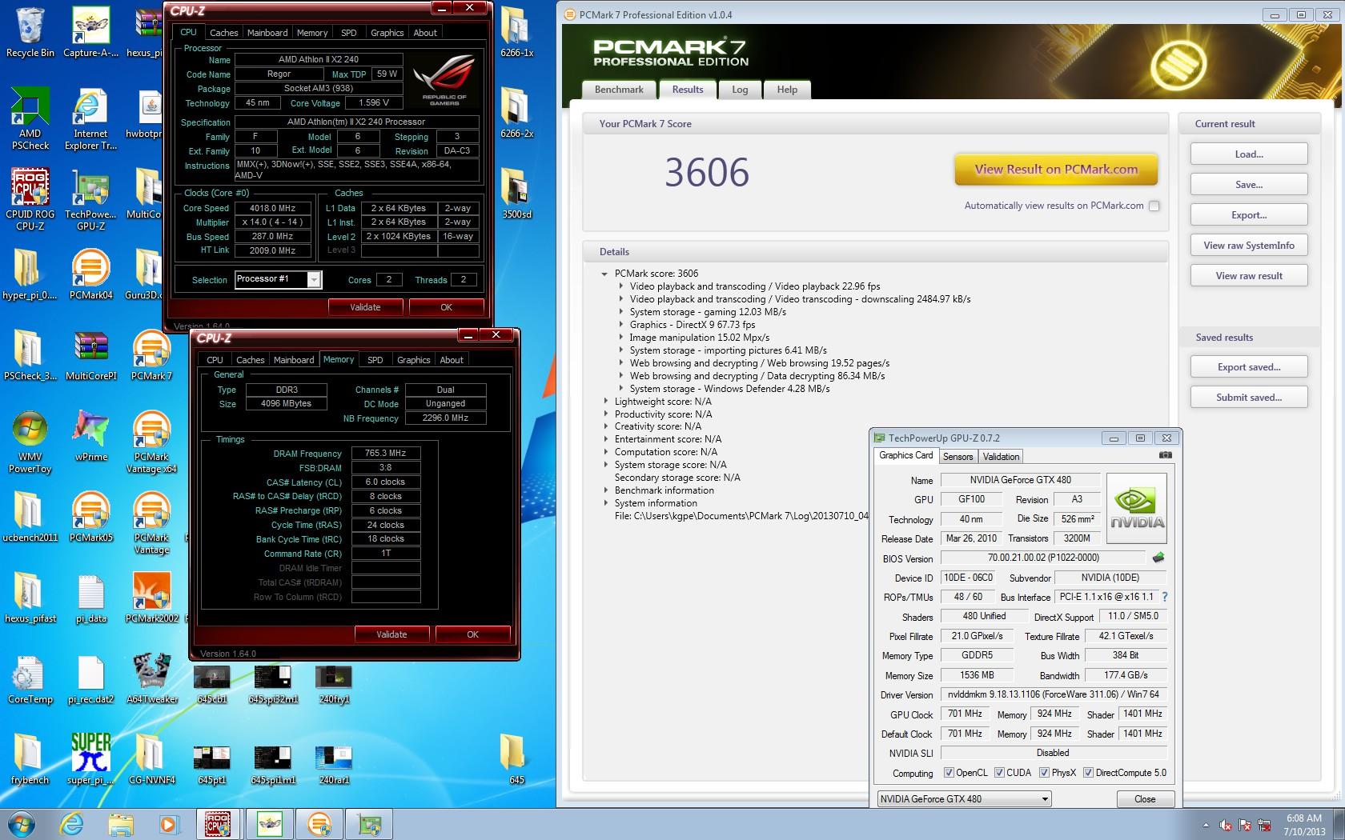This screenshot has height=840, width=1345.
Task: Click the bus interface question mark
Action: (x=1164, y=597)
